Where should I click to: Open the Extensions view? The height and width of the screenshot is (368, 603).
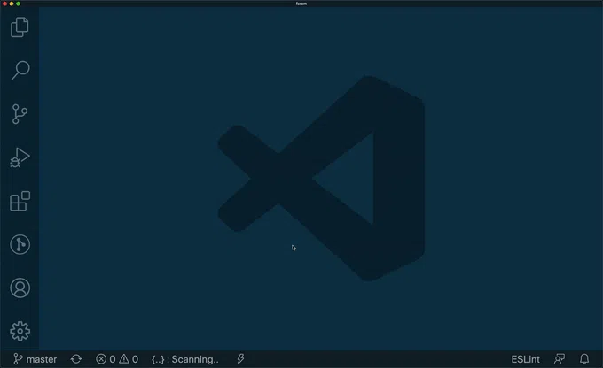pos(20,201)
